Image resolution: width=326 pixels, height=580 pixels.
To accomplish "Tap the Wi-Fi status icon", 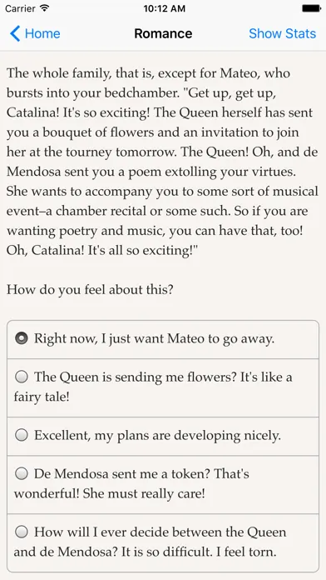I will (45, 8).
